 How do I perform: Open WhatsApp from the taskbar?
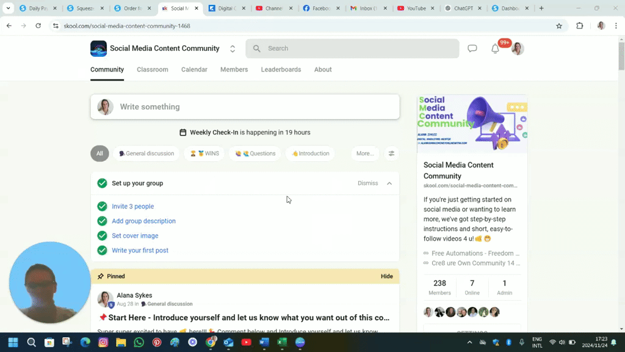click(x=139, y=342)
